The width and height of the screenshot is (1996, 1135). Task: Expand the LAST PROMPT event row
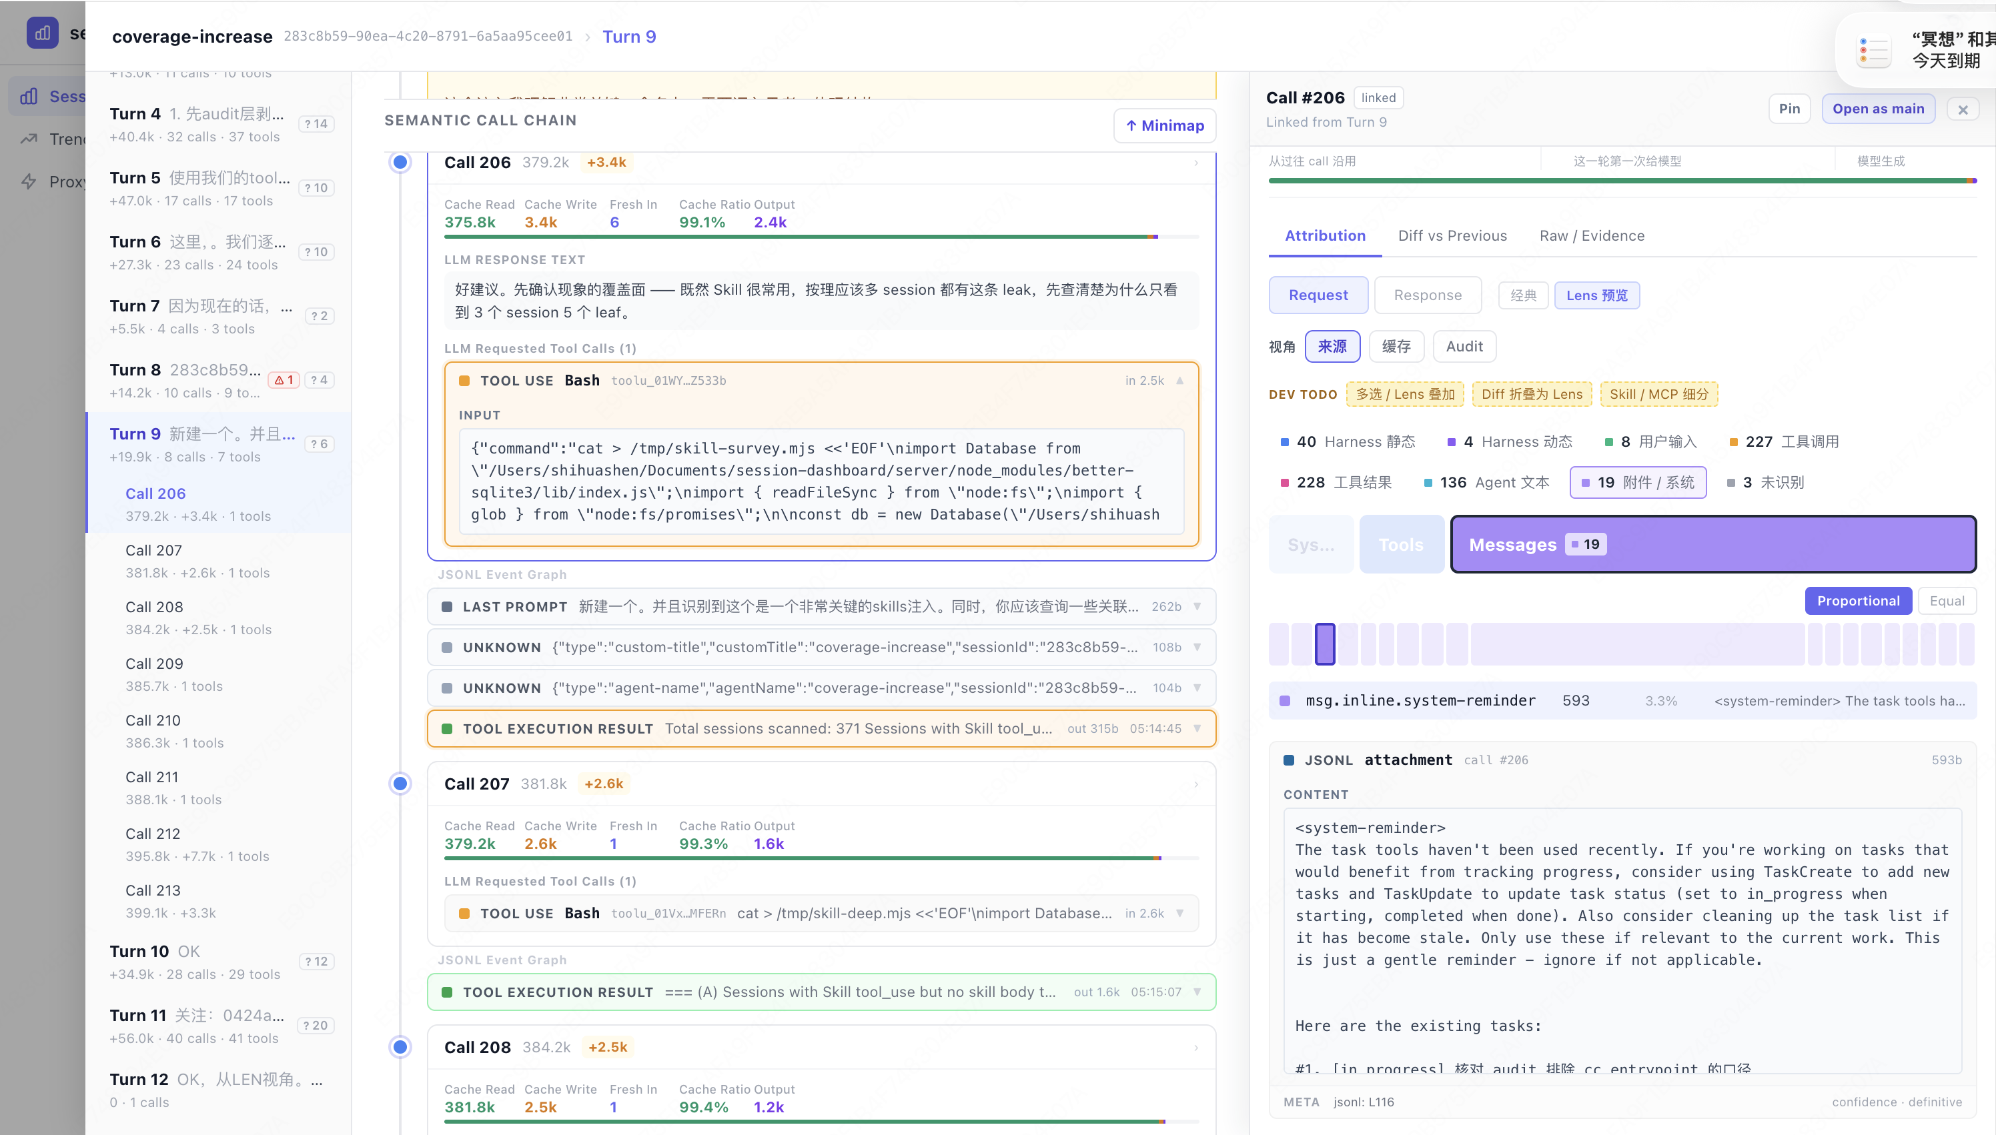click(822, 606)
